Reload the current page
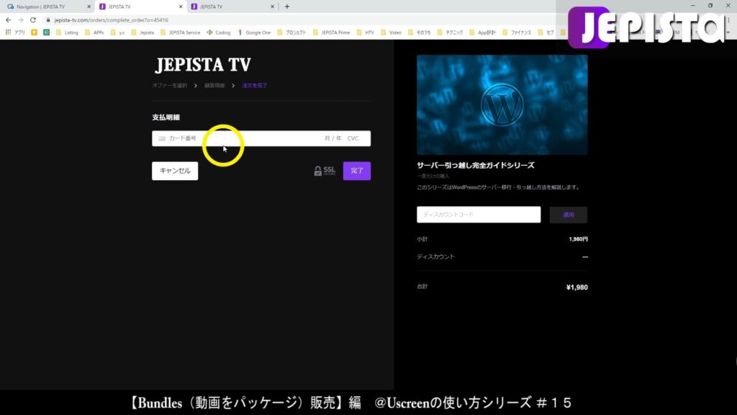Image resolution: width=737 pixels, height=415 pixels. coord(33,19)
